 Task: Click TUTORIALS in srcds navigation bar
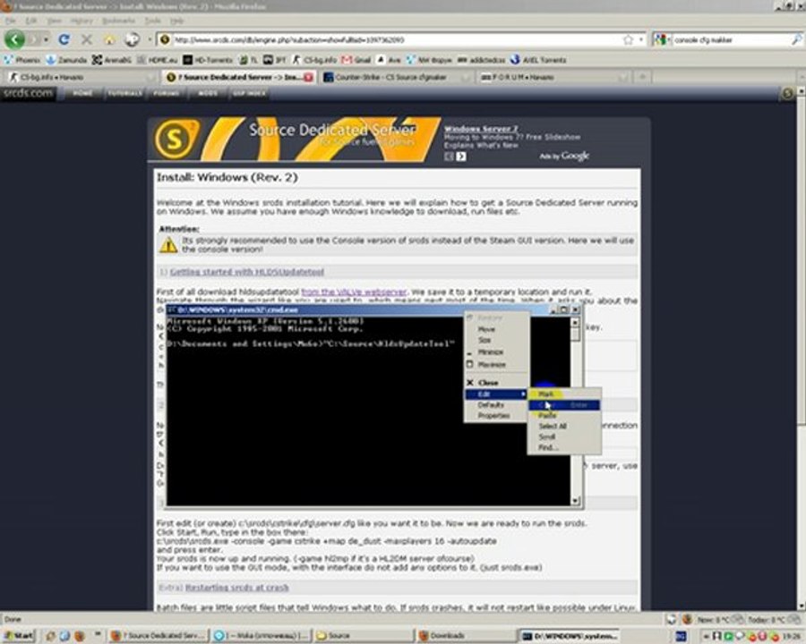[124, 93]
